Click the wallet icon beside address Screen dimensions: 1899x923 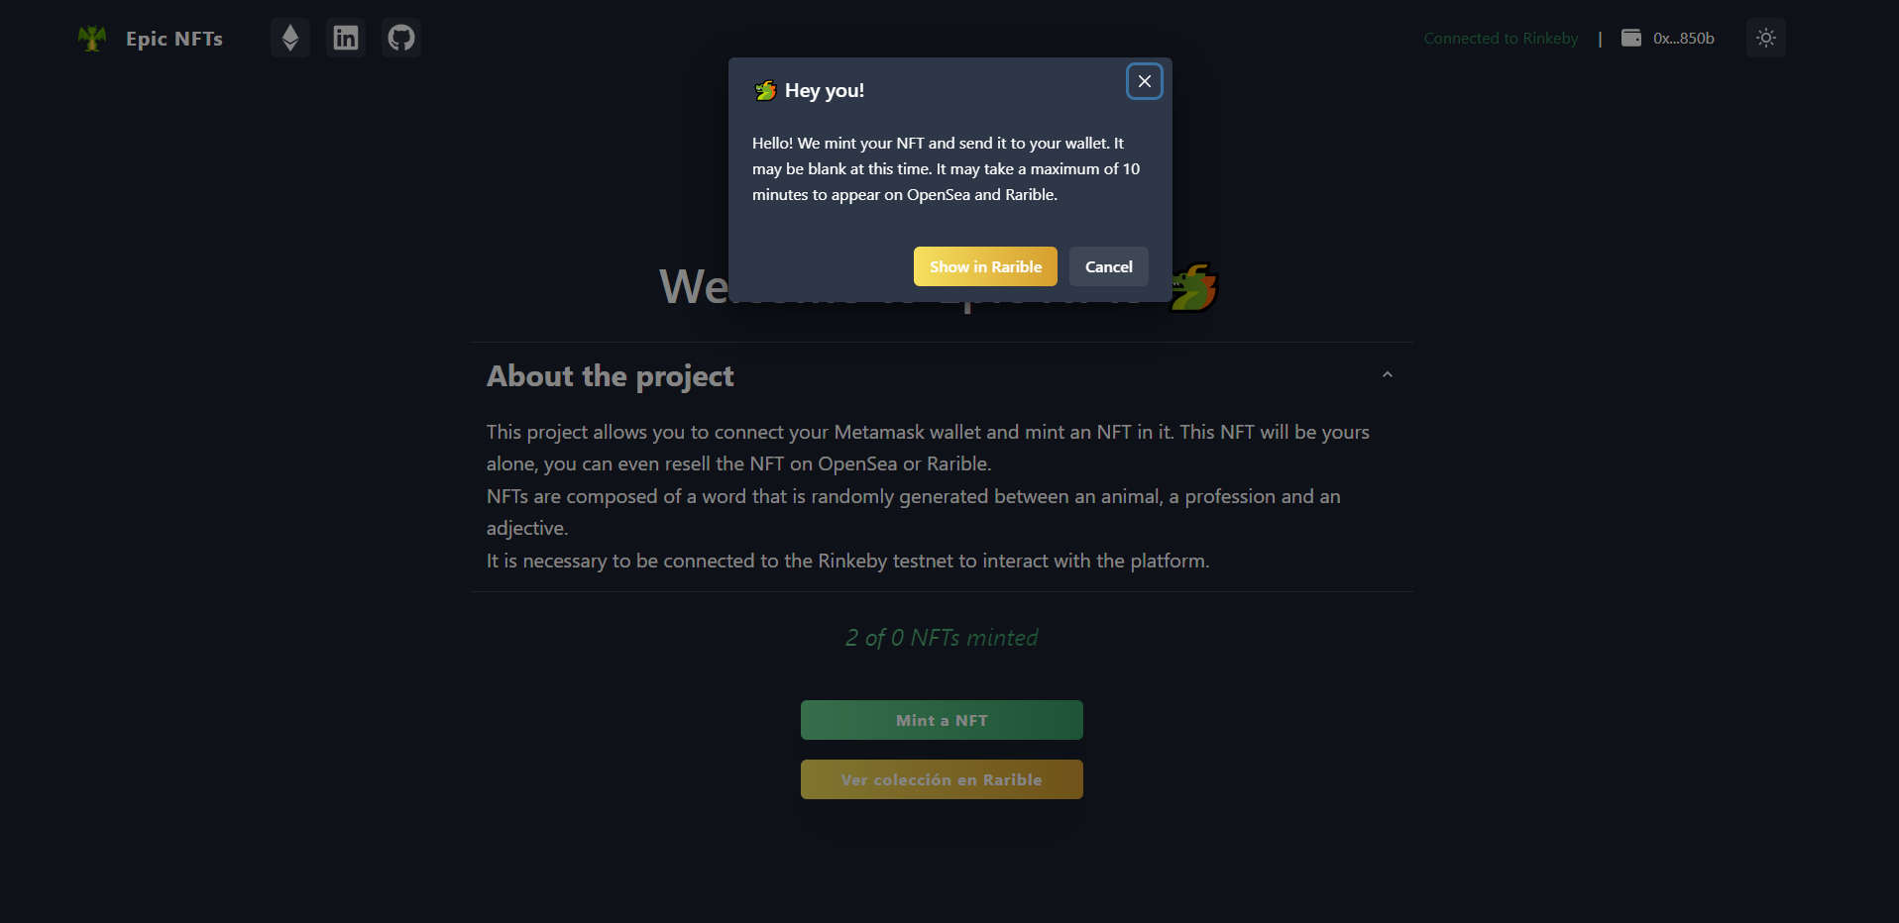(1631, 38)
